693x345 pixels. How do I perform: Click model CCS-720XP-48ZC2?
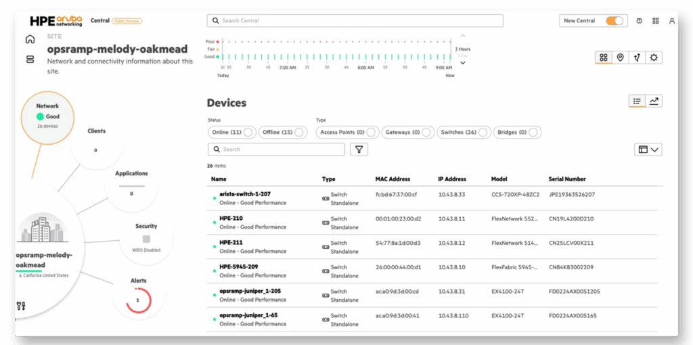(x=515, y=194)
